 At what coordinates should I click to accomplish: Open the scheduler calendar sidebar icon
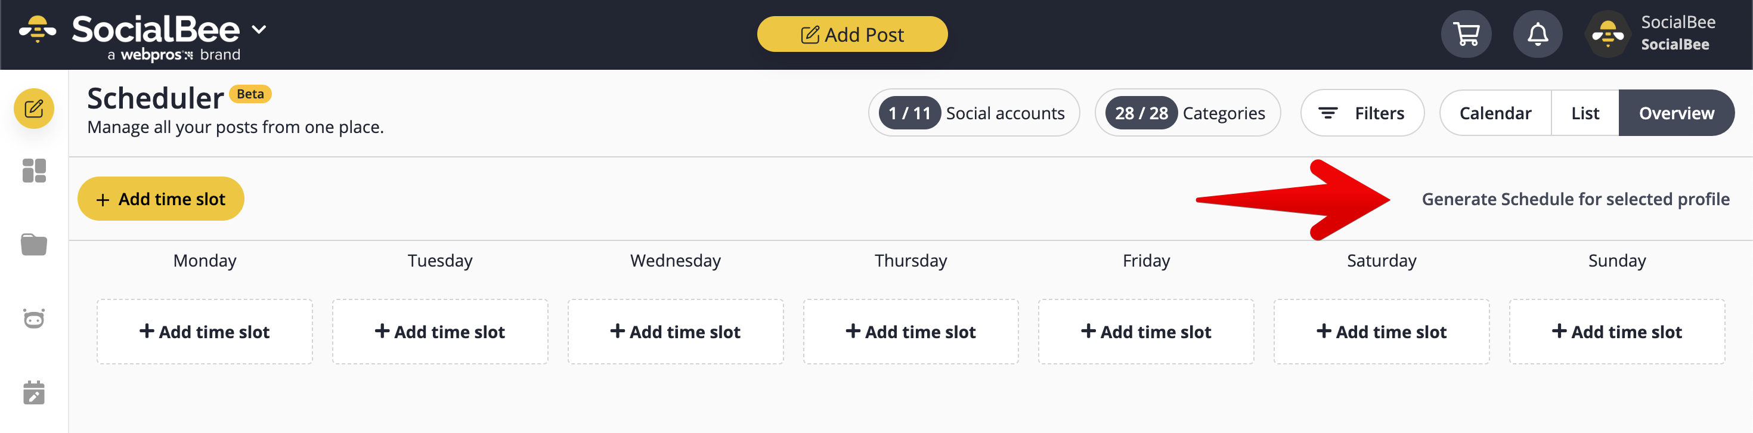34,393
